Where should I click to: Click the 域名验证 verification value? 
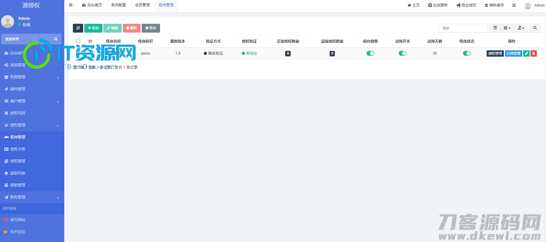pyautogui.click(x=213, y=53)
